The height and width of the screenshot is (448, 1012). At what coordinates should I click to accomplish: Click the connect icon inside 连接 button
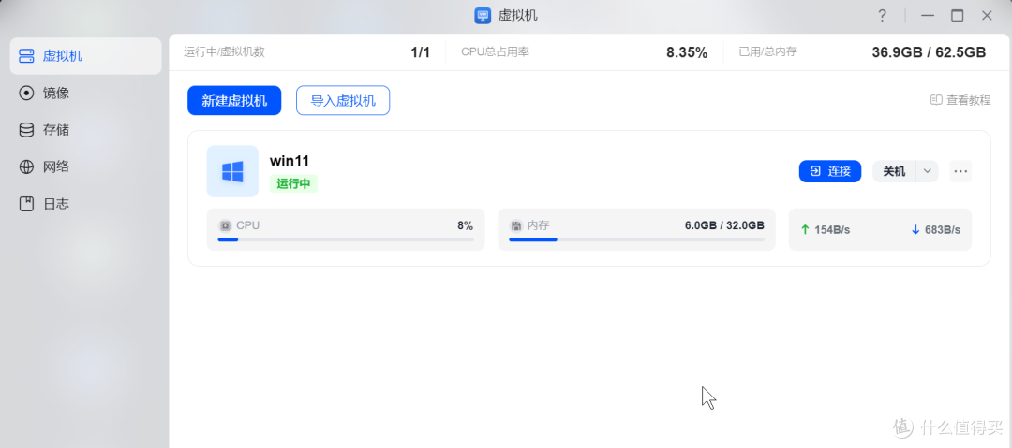pos(816,171)
